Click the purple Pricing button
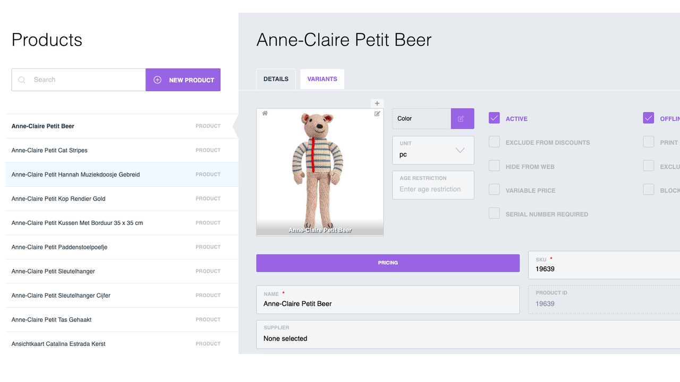Image resolution: width=680 pixels, height=382 pixels. tap(388, 263)
